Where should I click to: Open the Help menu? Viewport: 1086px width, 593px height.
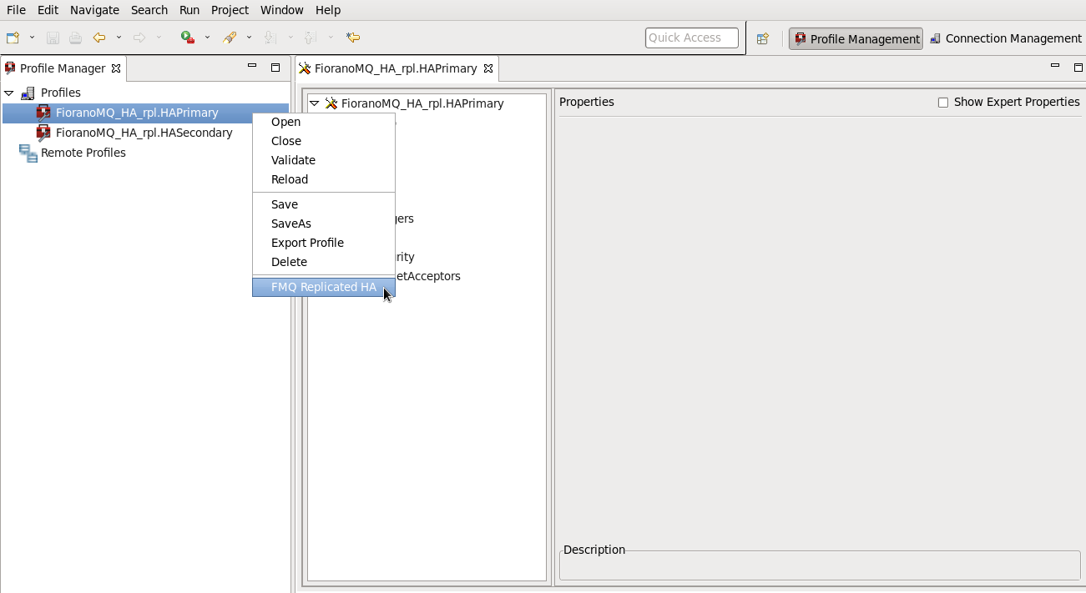tap(328, 10)
